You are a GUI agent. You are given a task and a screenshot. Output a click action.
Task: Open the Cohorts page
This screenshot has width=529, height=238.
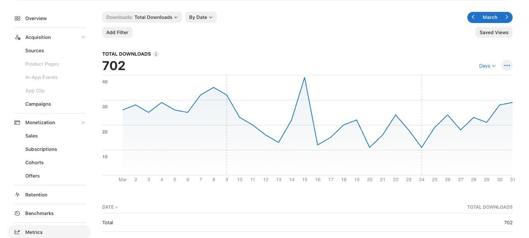34,163
